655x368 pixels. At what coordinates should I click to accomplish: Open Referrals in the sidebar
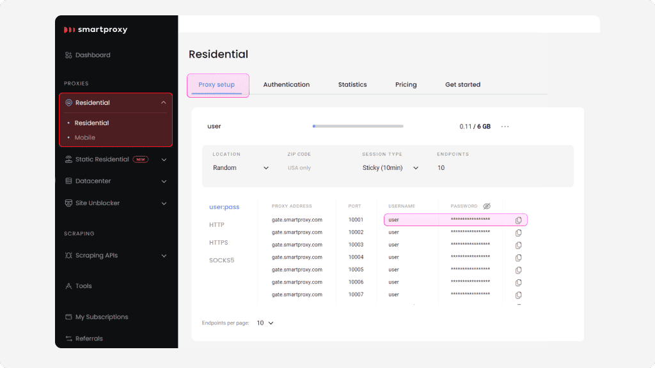pos(88,339)
